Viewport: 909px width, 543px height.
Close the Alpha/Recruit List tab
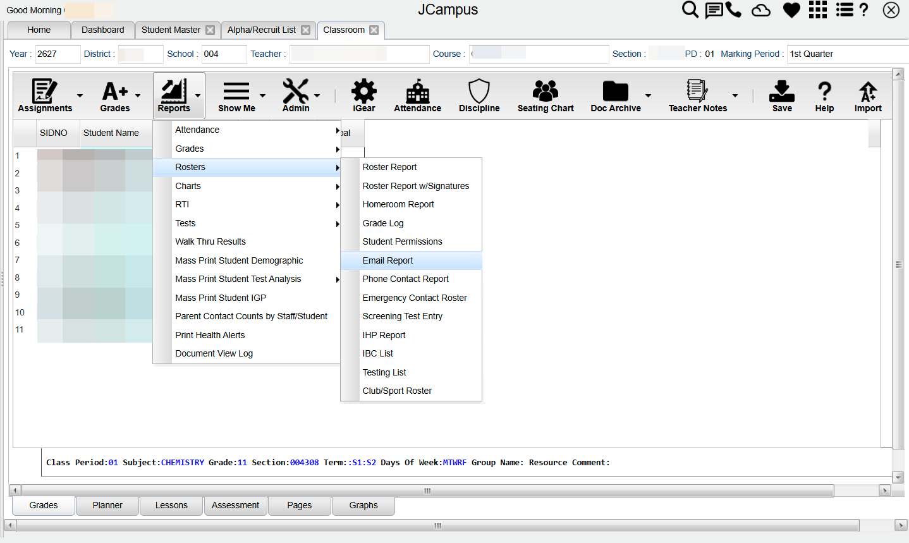305,30
